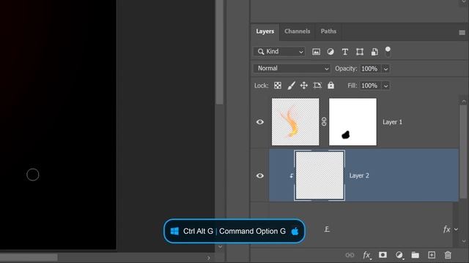Viewport: 469px width, 263px height.
Task: Lock layer position icon
Action: (304, 85)
